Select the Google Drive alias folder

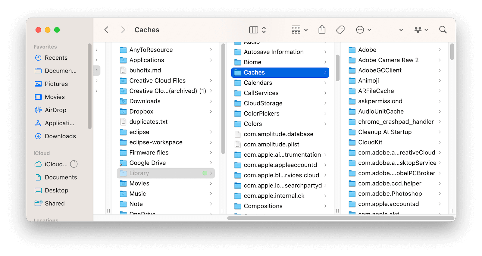[x=166, y=163]
